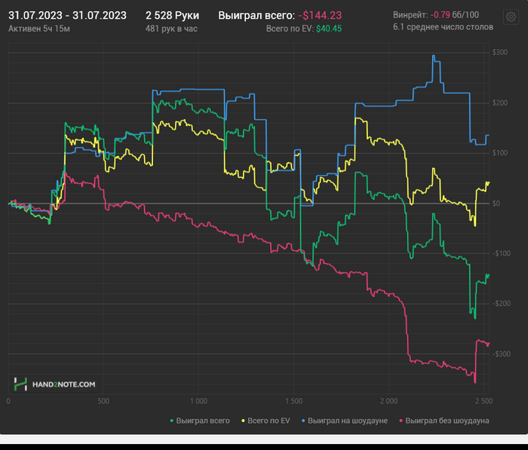Click the 'Винрейт:' header label

[x=410, y=15]
